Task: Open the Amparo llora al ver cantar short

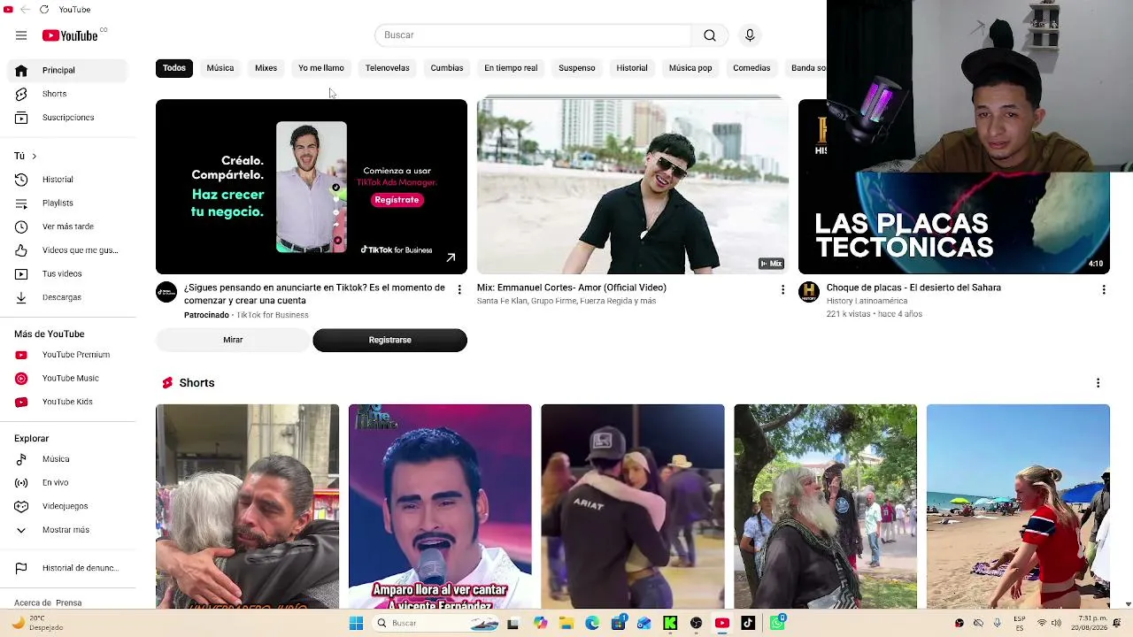Action: [x=440, y=506]
